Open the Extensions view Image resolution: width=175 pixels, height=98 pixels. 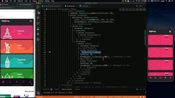tap(38, 23)
